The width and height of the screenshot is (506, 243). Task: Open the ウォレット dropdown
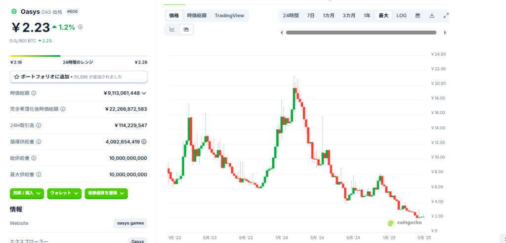click(64, 193)
